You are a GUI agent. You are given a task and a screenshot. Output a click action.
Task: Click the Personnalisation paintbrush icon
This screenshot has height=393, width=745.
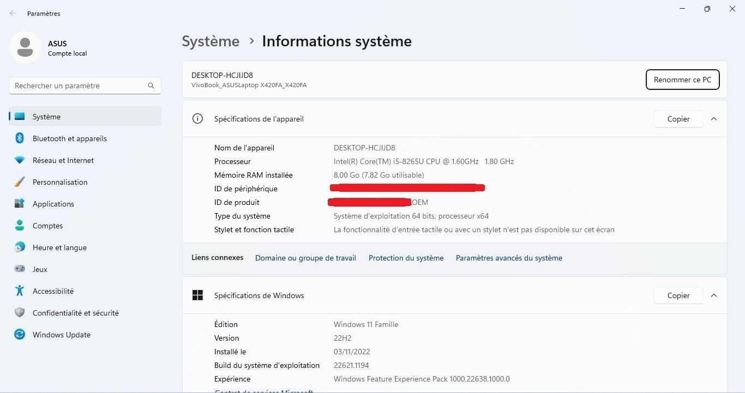(20, 182)
